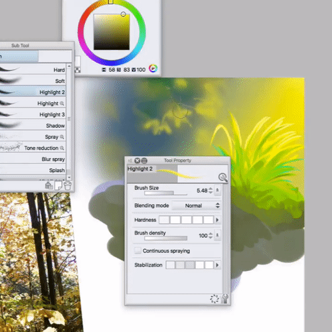The width and height of the screenshot is (332, 332).
Task: Click the magnifier icon in Highlight 2 preview
Action: tap(222, 177)
